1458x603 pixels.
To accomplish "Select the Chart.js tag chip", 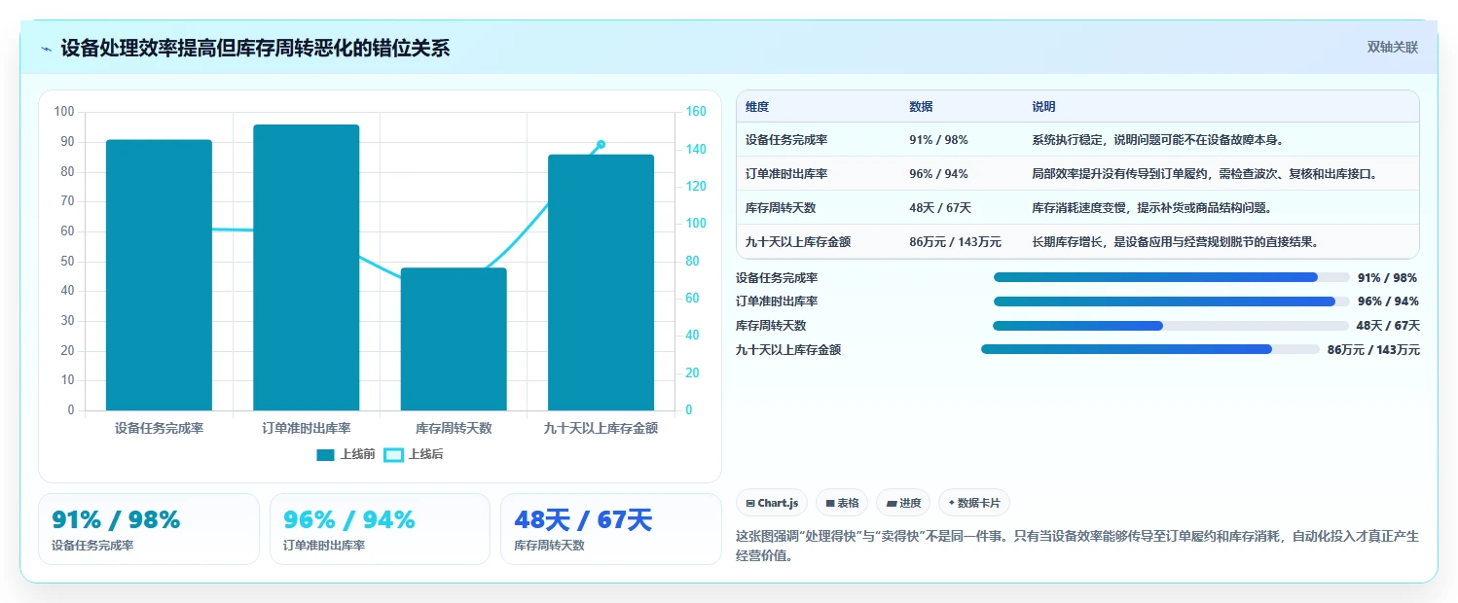I will (x=772, y=503).
